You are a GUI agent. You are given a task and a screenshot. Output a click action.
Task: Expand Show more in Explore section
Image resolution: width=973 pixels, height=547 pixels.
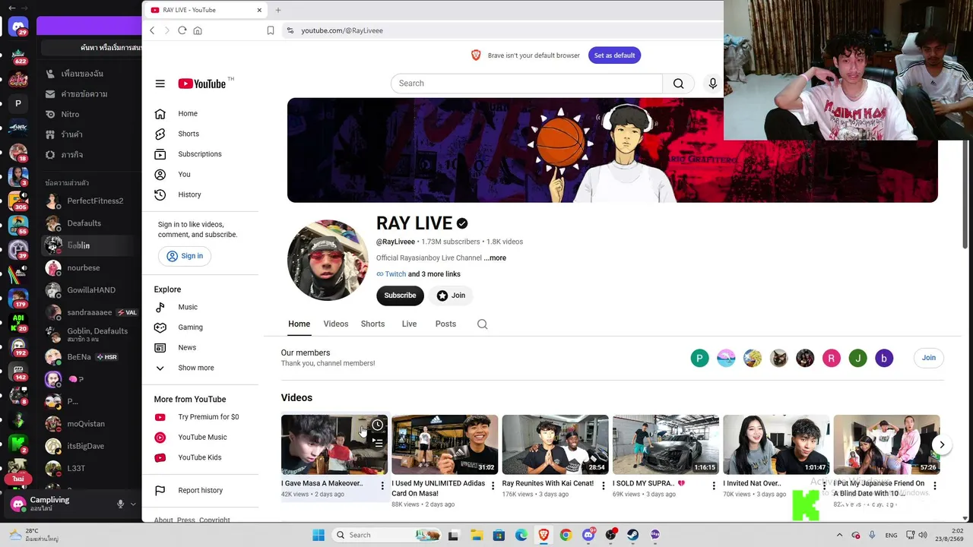coord(195,368)
